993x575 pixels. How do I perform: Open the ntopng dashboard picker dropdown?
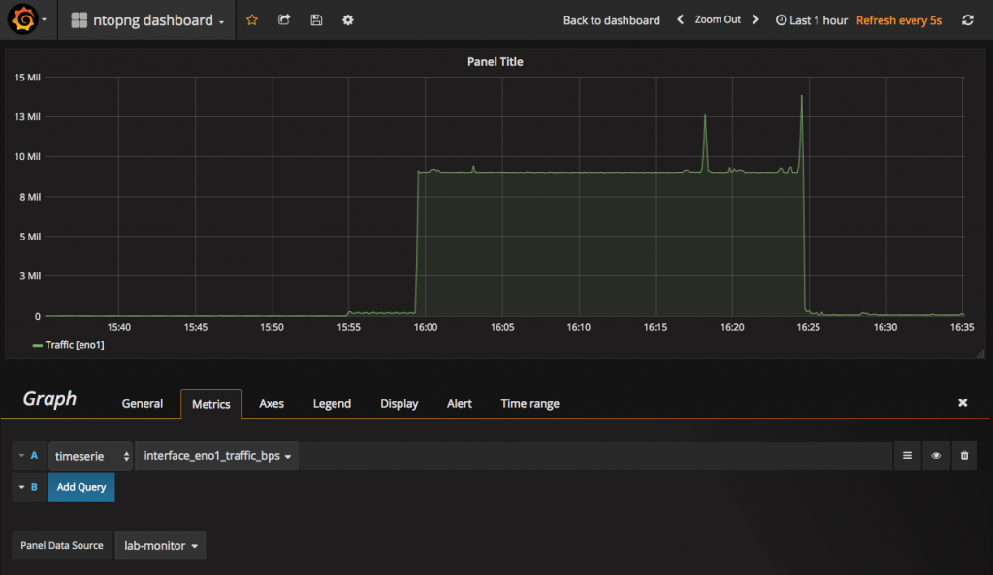point(147,20)
